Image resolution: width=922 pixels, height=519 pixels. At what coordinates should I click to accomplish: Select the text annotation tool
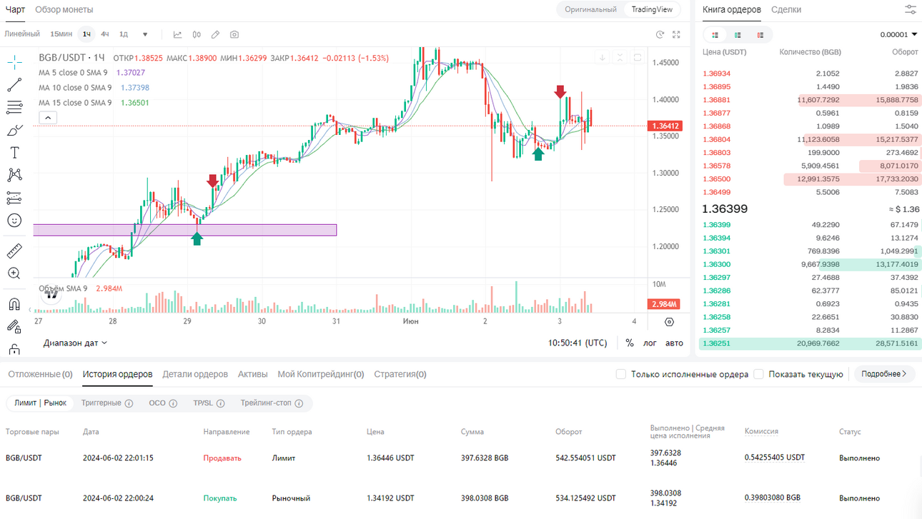[x=14, y=153]
